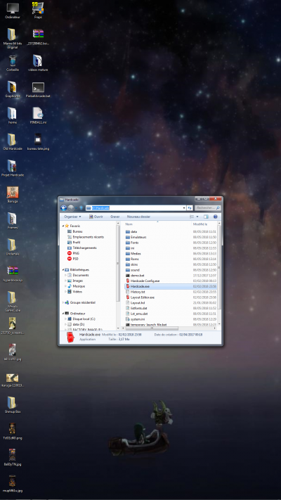Open the Fraps desktop shortcut
The width and height of the screenshot is (281, 500).
tap(38, 10)
